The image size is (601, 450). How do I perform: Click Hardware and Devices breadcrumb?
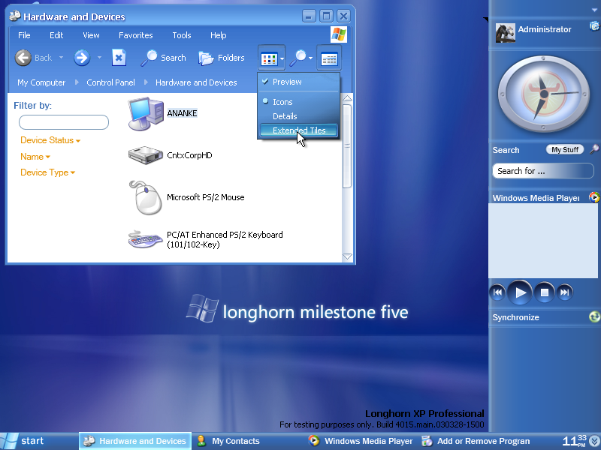196,82
